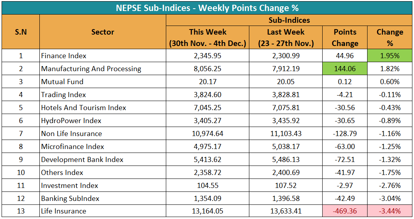The width and height of the screenshot is (414, 219).
Task: Click the Last Week column header
Action: [286, 37]
